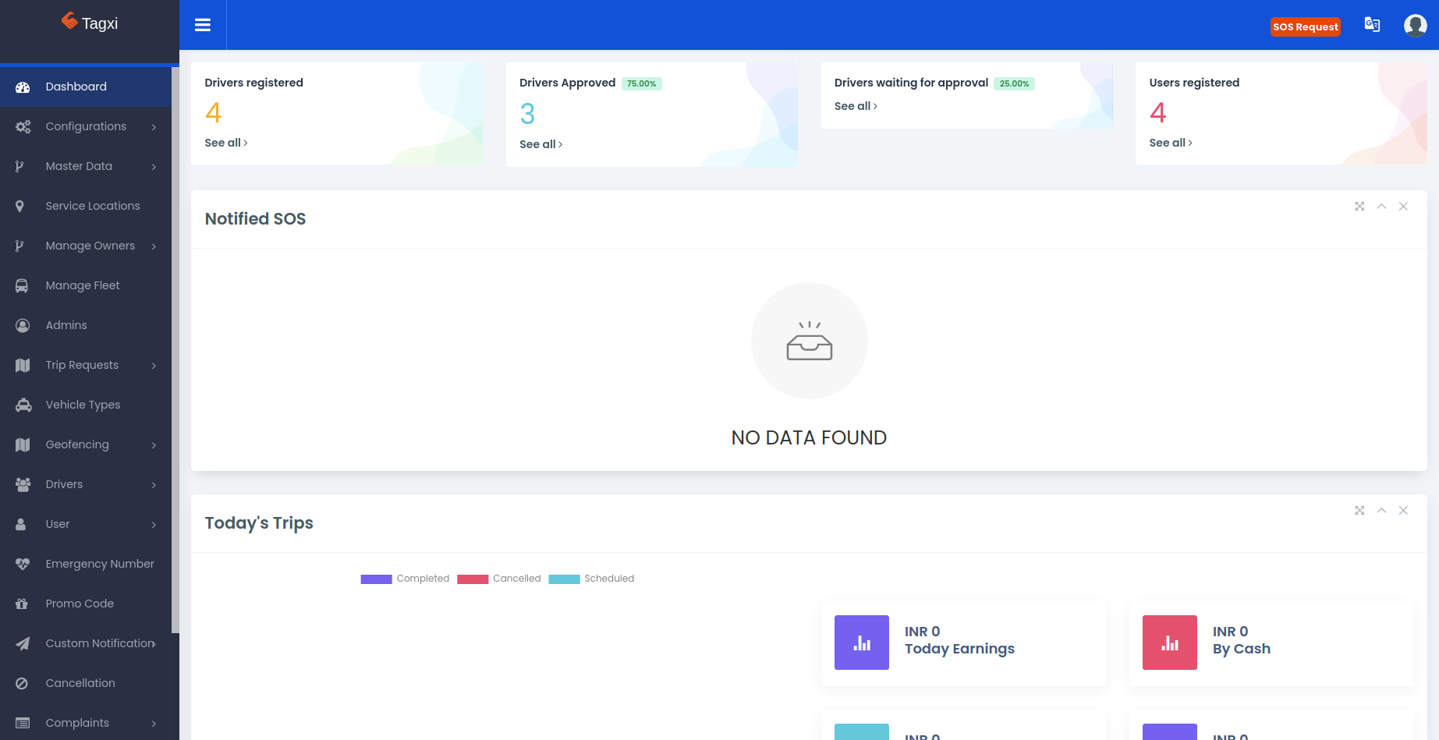The height and width of the screenshot is (740, 1439).
Task: Toggle the hamburger sidebar menu
Action: pyautogui.click(x=203, y=25)
